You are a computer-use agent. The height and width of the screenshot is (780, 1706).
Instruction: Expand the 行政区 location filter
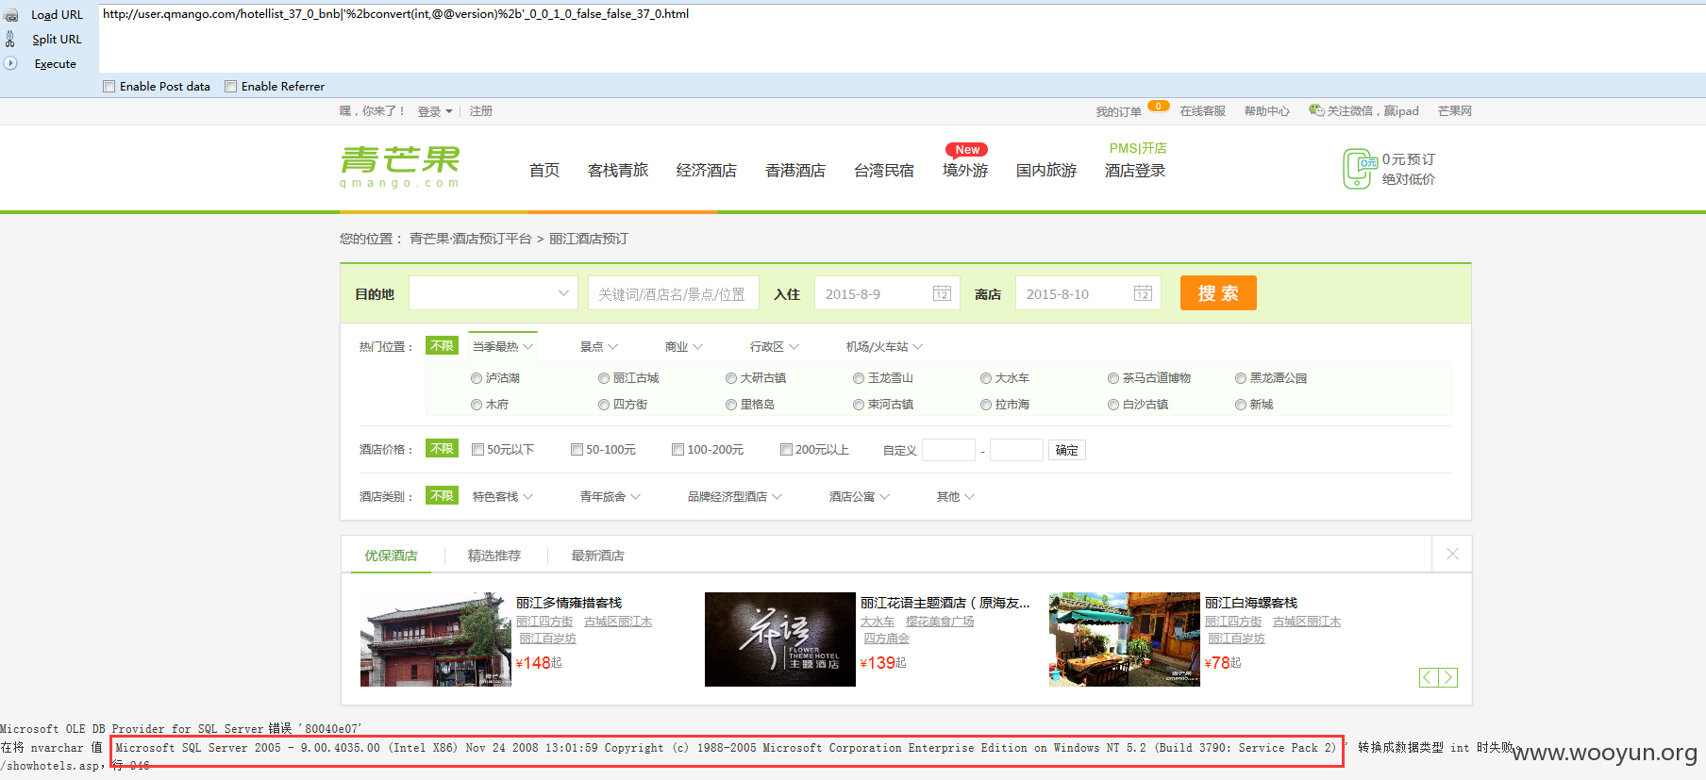click(x=775, y=347)
